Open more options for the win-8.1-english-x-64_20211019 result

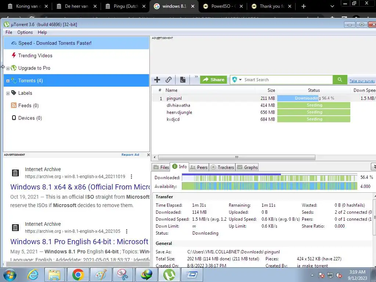pos(131,177)
